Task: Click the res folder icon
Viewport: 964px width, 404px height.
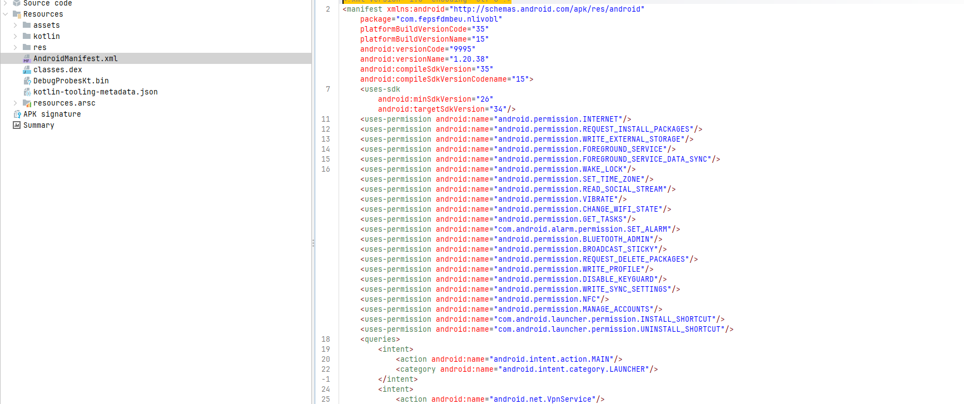Action: [x=27, y=47]
